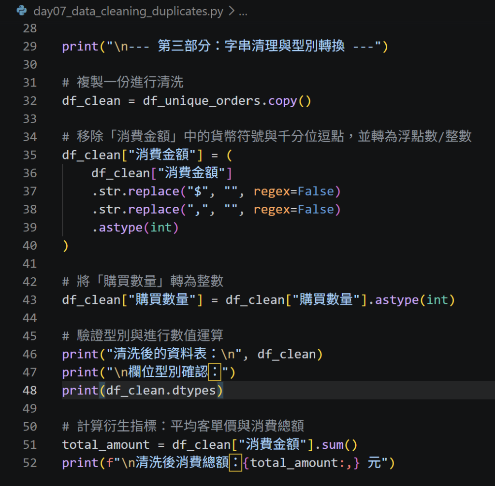495x486 pixels.
Task: Click the copy() method call
Action: pyautogui.click(x=290, y=101)
